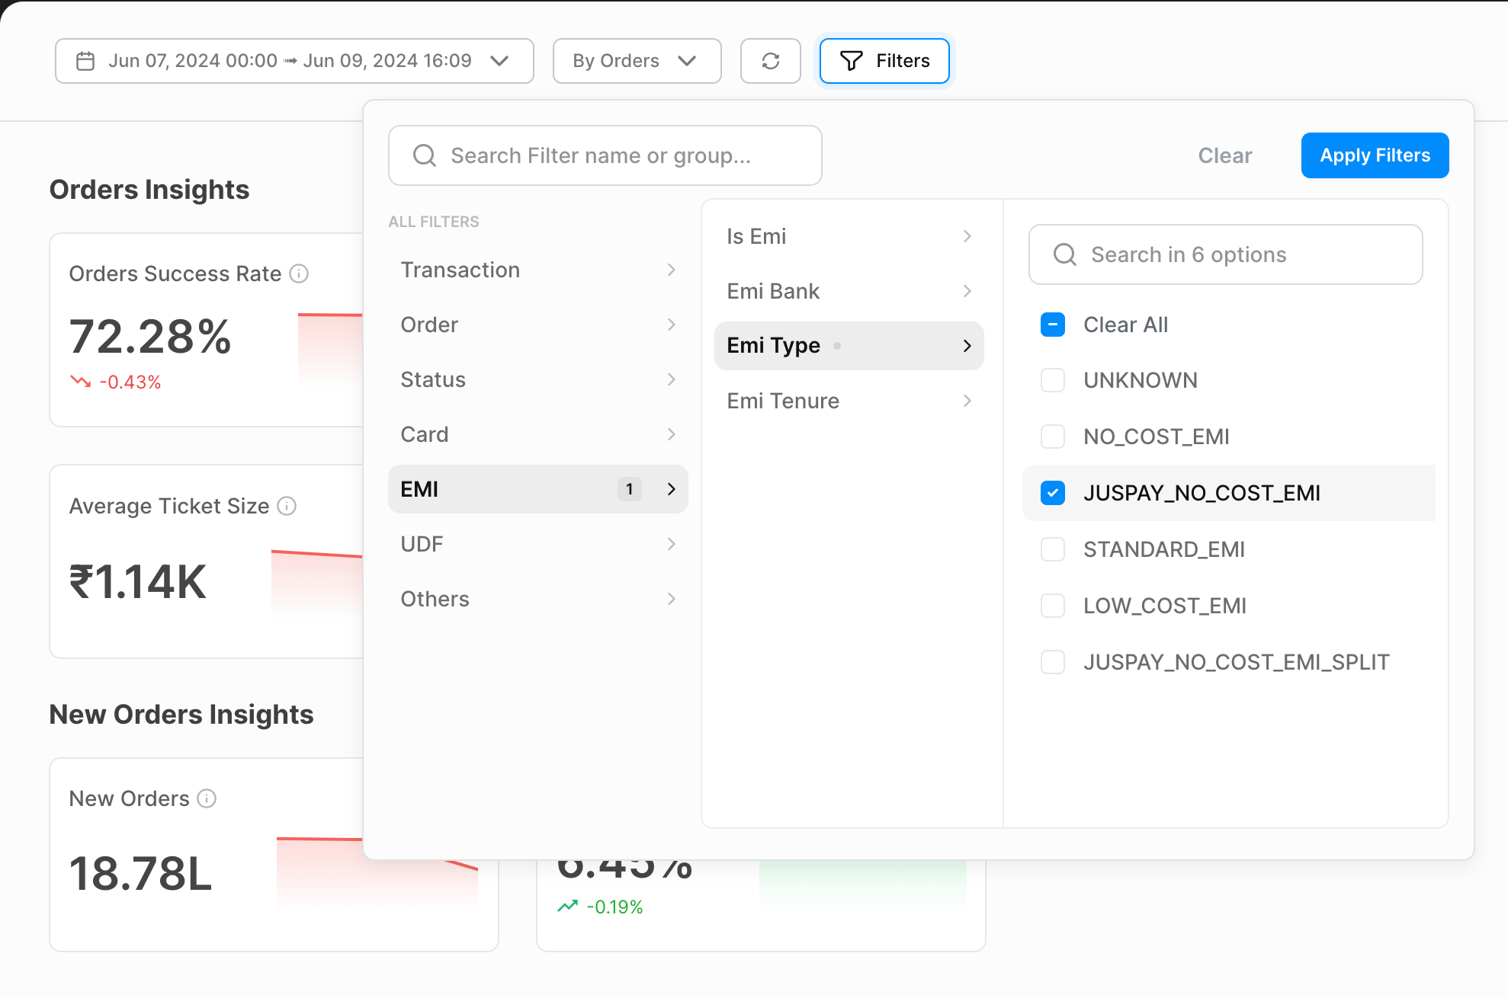Select the Emi Tenure filter item

(849, 401)
